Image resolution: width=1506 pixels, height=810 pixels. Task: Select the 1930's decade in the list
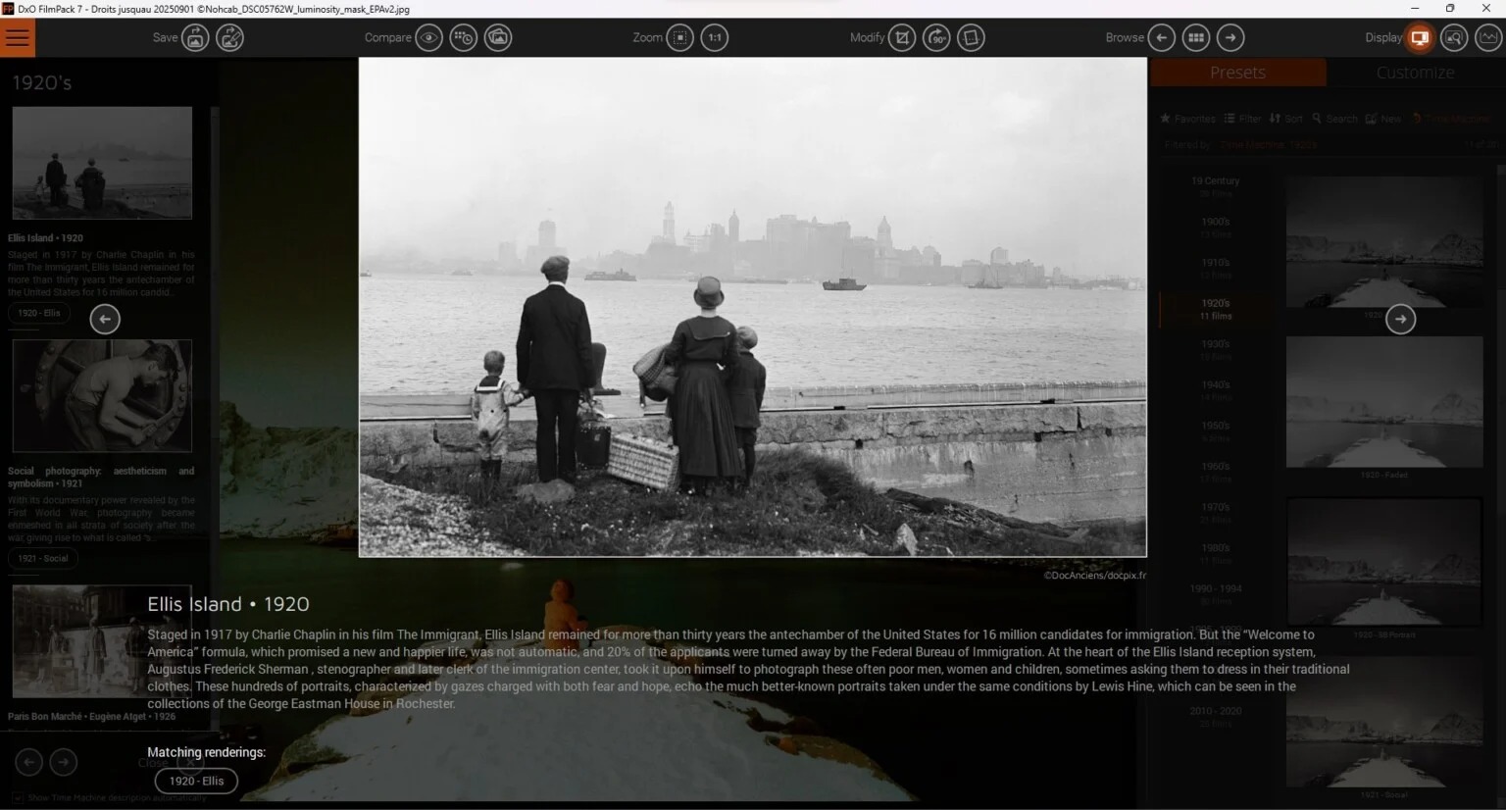[1216, 345]
